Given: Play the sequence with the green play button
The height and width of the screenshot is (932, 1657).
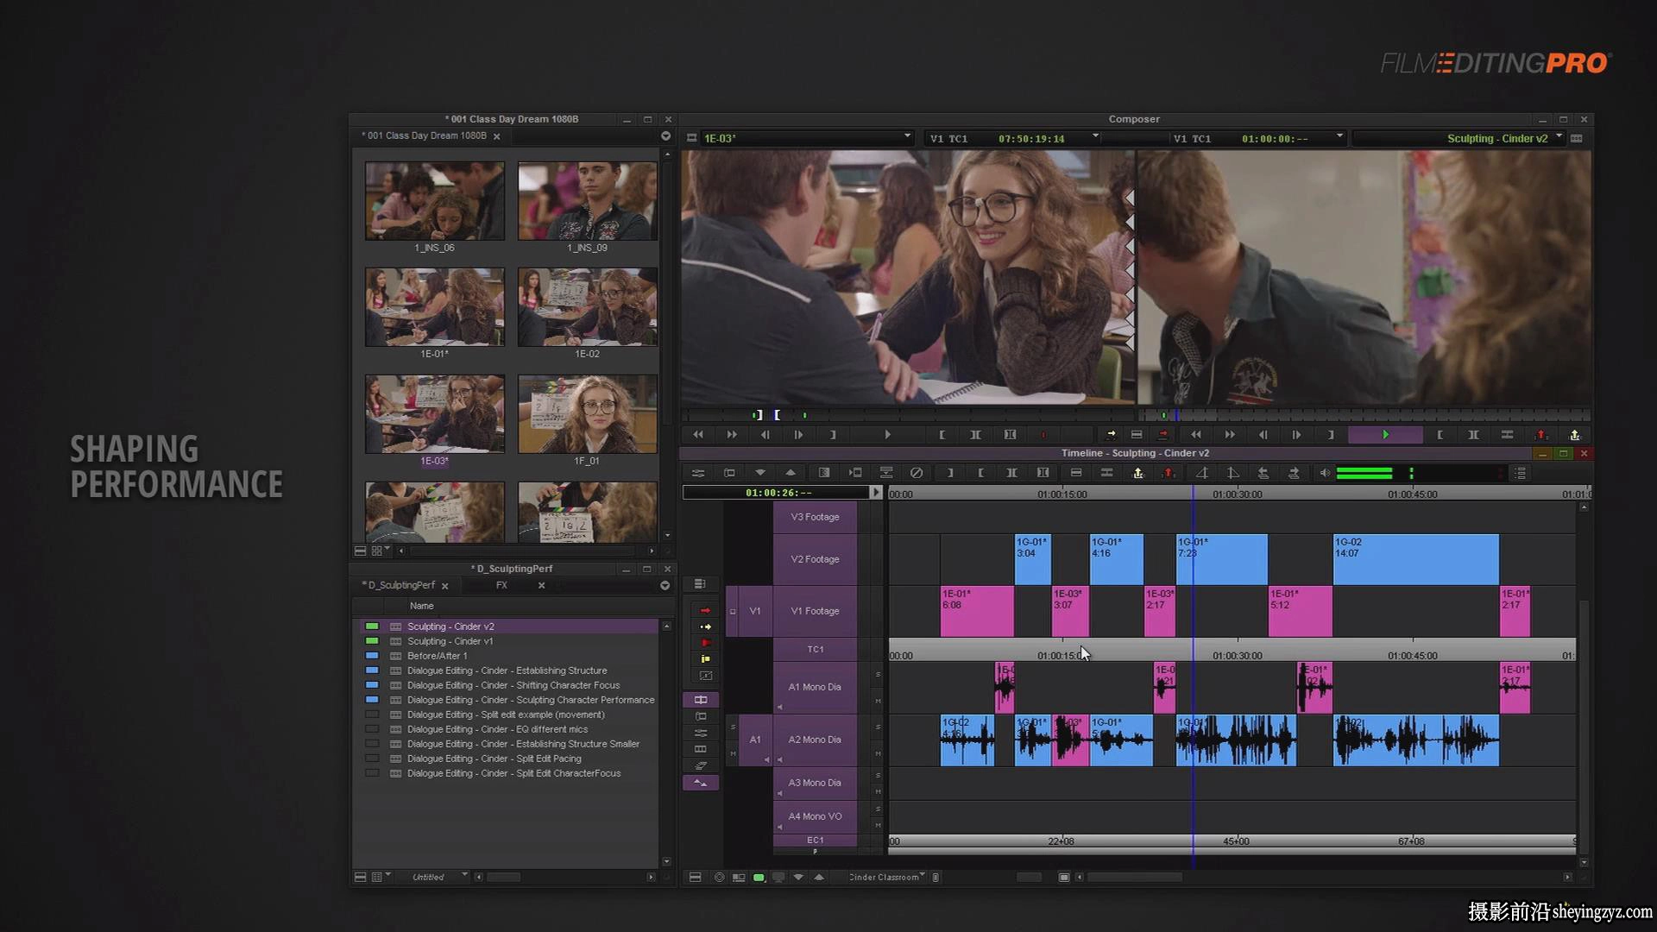Looking at the screenshot, I should pyautogui.click(x=1385, y=435).
